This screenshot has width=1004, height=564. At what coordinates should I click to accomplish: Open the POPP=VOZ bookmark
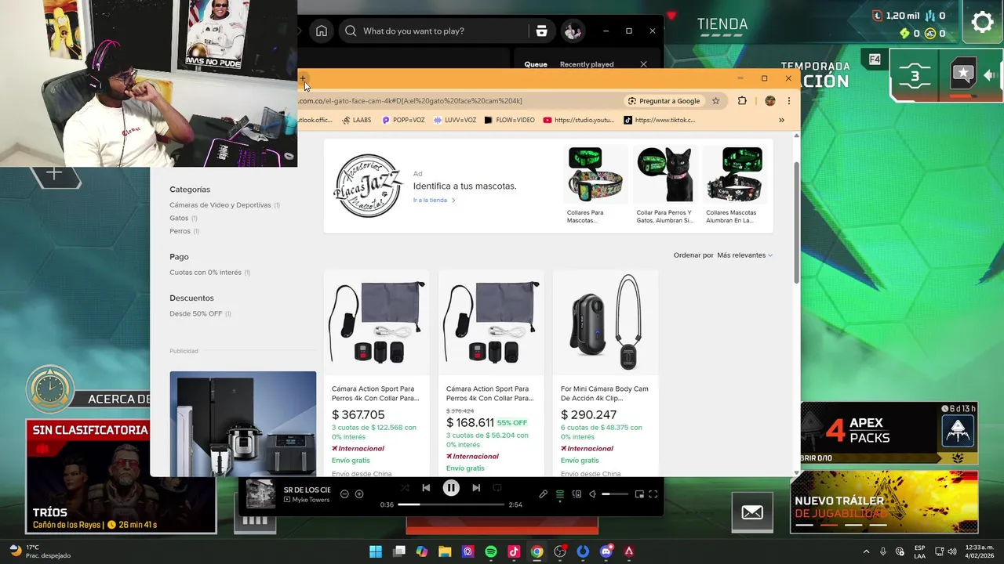point(403,121)
